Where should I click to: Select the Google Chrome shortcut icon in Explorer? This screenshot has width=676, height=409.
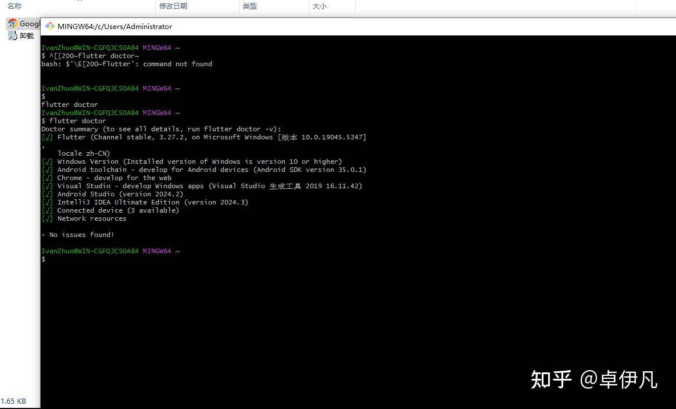(x=13, y=24)
